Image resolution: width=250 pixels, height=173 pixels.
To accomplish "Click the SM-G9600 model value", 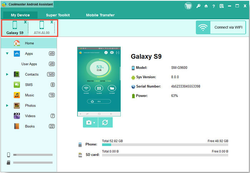I will coord(179,68).
